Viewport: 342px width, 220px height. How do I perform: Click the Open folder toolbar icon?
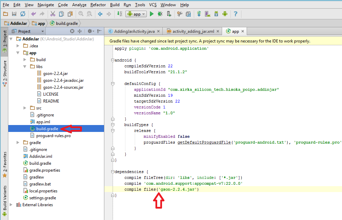pos(6,14)
